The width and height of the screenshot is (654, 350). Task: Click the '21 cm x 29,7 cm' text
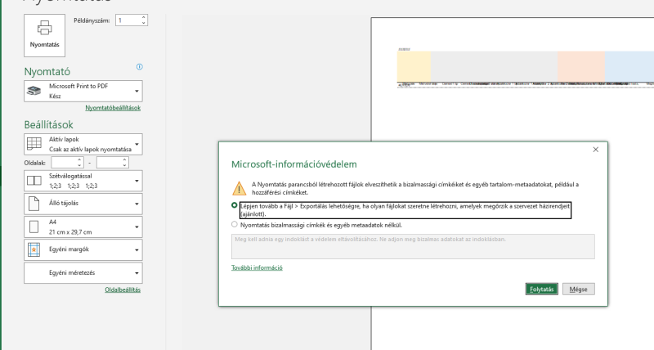pos(70,232)
